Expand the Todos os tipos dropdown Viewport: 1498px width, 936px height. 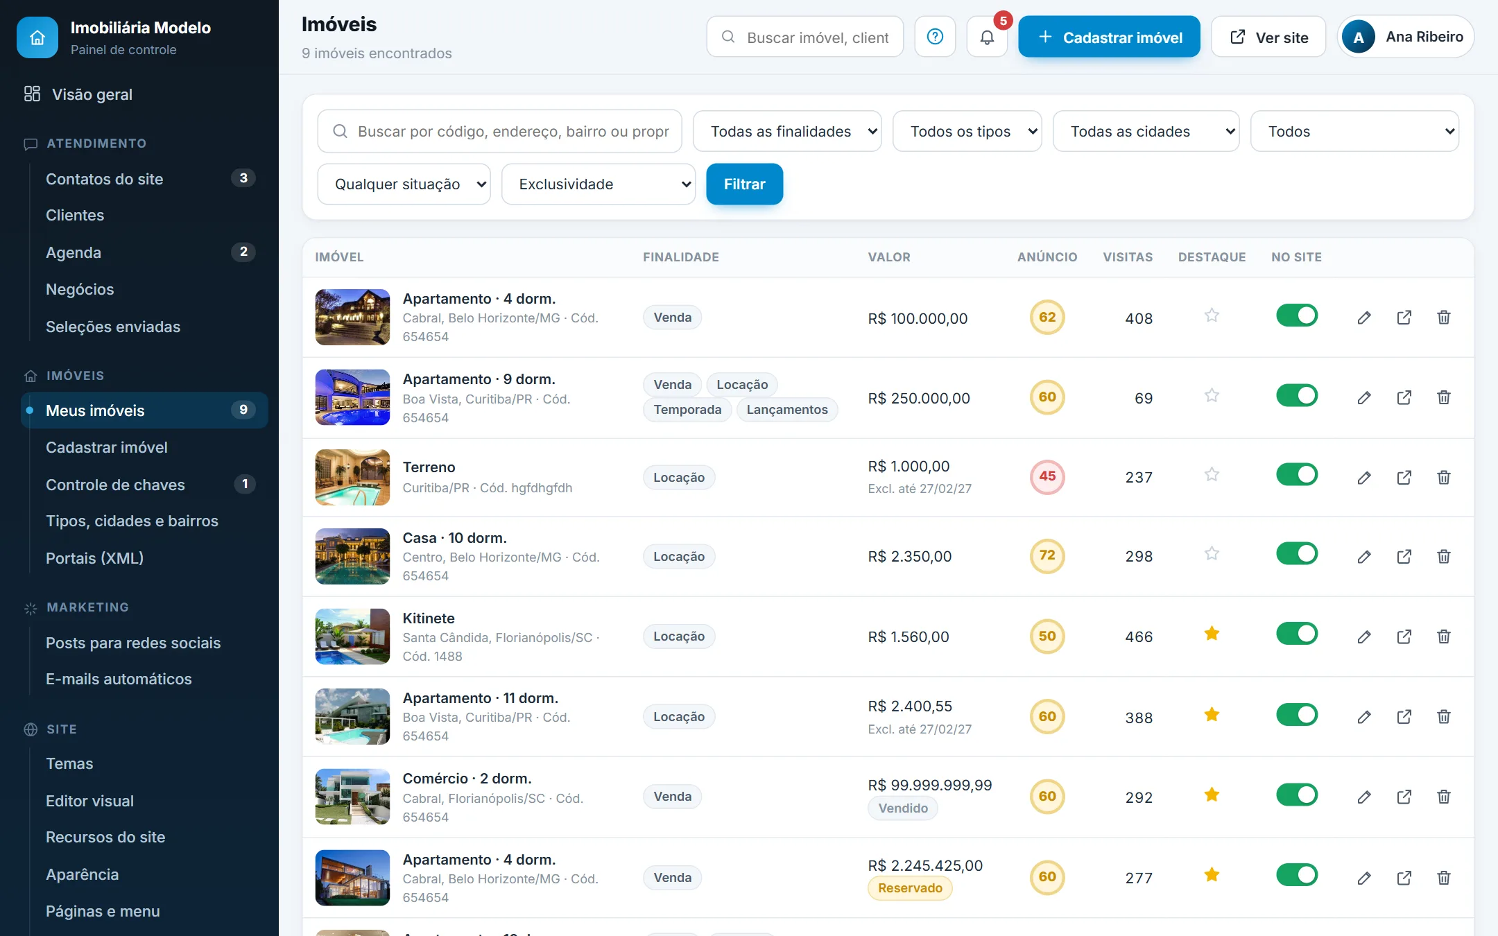(967, 131)
